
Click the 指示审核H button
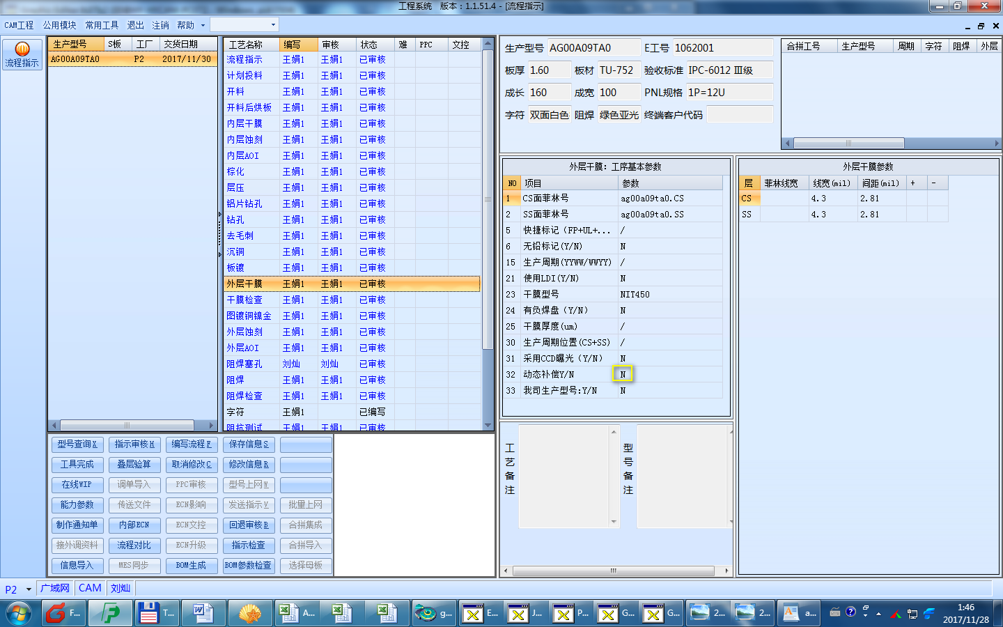134,444
